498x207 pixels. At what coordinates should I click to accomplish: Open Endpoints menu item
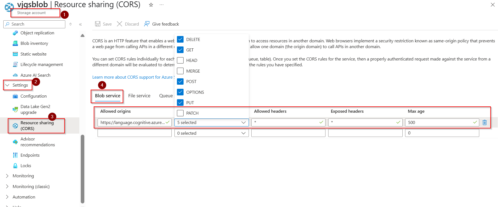pos(30,155)
